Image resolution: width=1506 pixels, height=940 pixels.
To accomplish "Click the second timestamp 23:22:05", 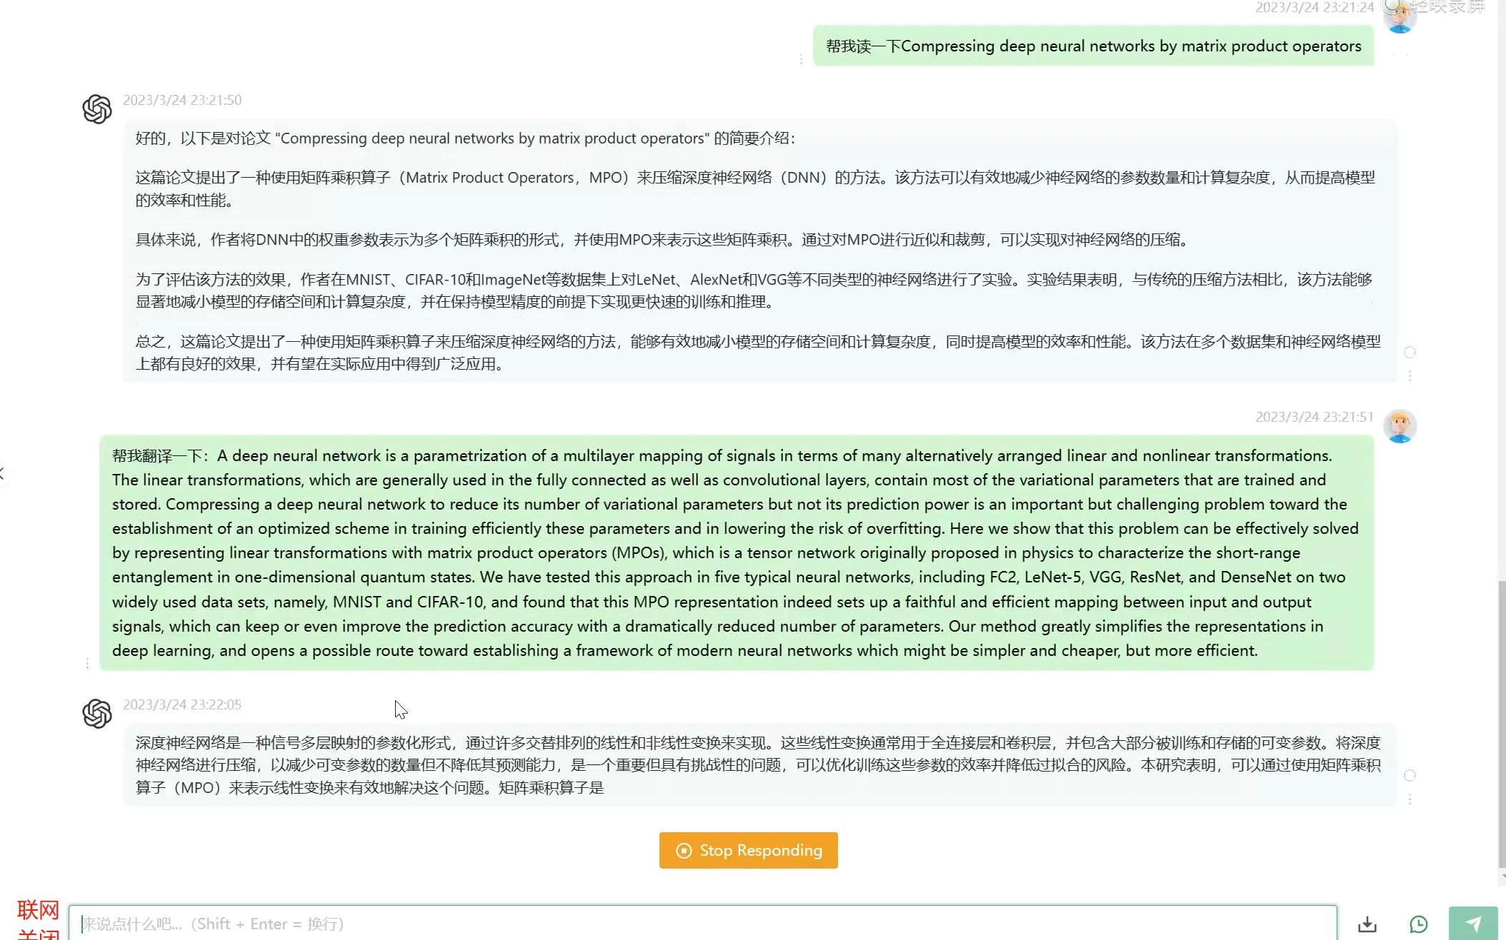I will point(182,704).
